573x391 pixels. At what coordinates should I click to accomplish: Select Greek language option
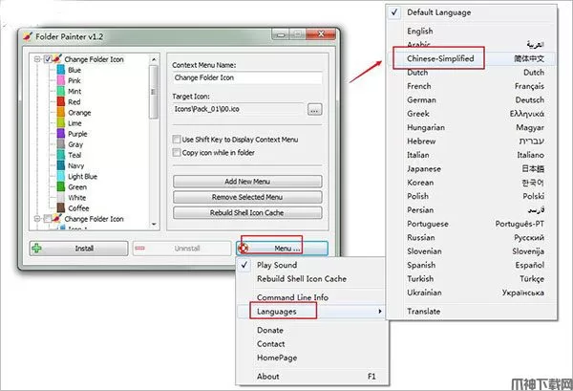pos(472,114)
